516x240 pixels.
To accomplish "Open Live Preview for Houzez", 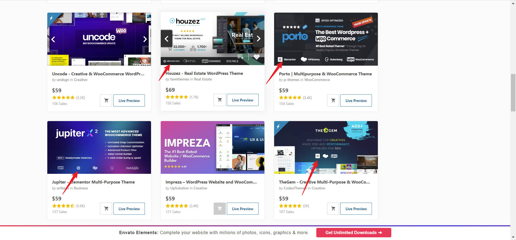I will (243, 100).
